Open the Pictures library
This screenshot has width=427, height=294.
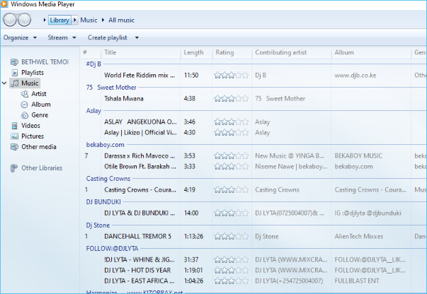tap(33, 136)
